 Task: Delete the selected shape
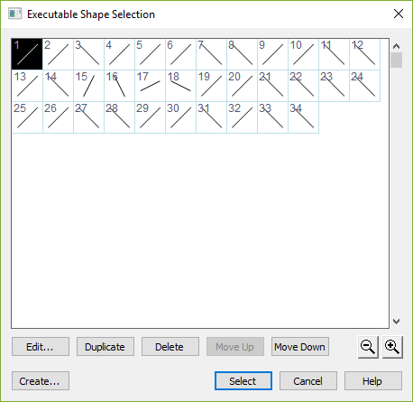pos(170,347)
